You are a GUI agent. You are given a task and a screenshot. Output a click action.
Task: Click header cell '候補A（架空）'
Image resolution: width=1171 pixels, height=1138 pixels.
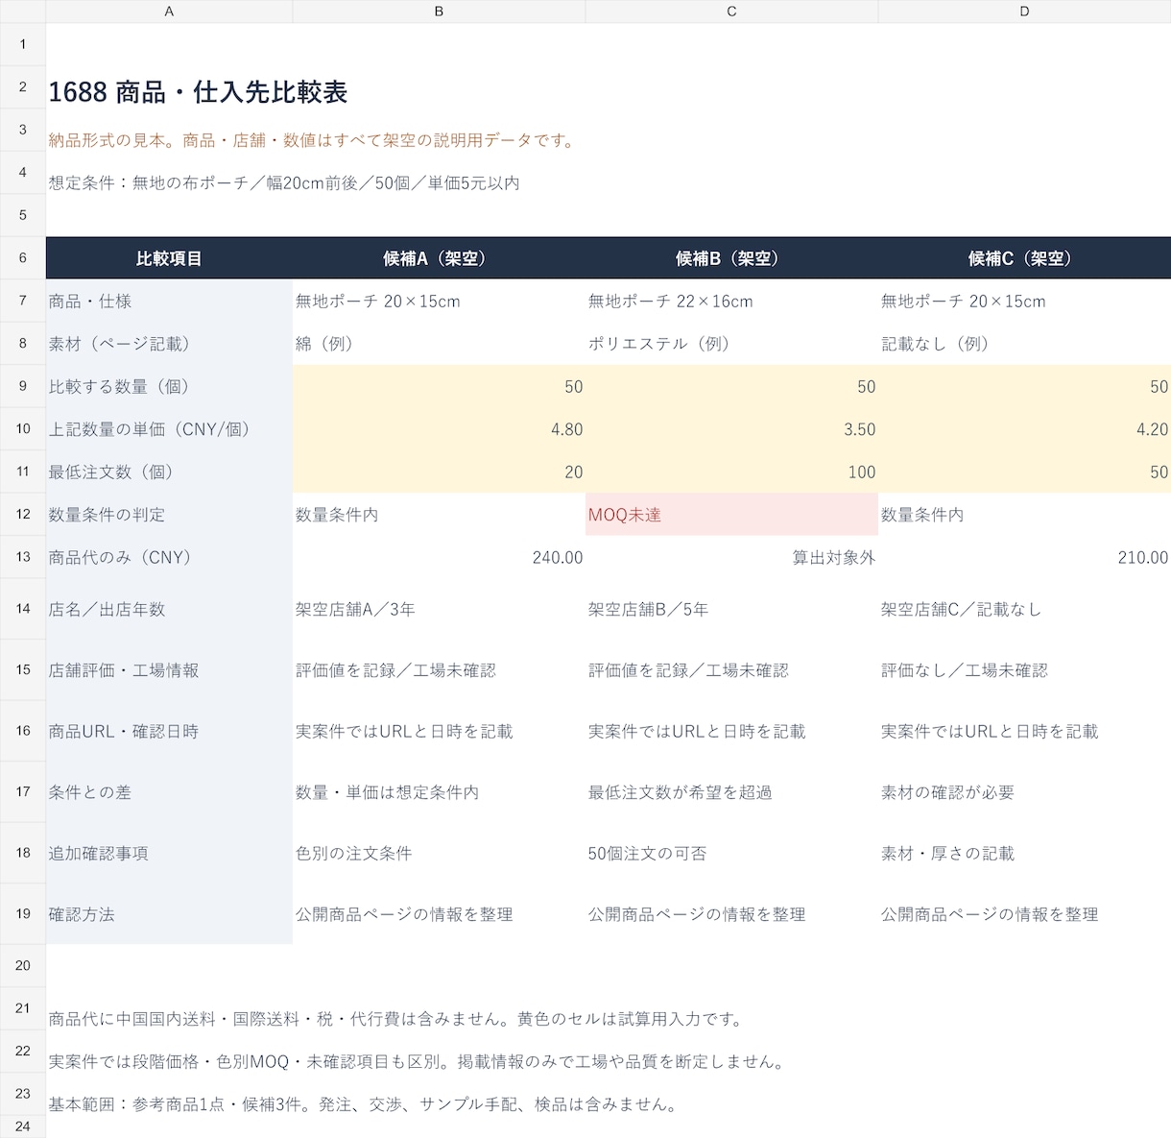[439, 258]
